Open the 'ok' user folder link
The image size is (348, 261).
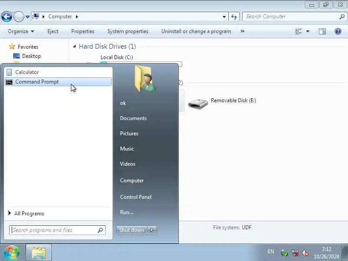[123, 103]
